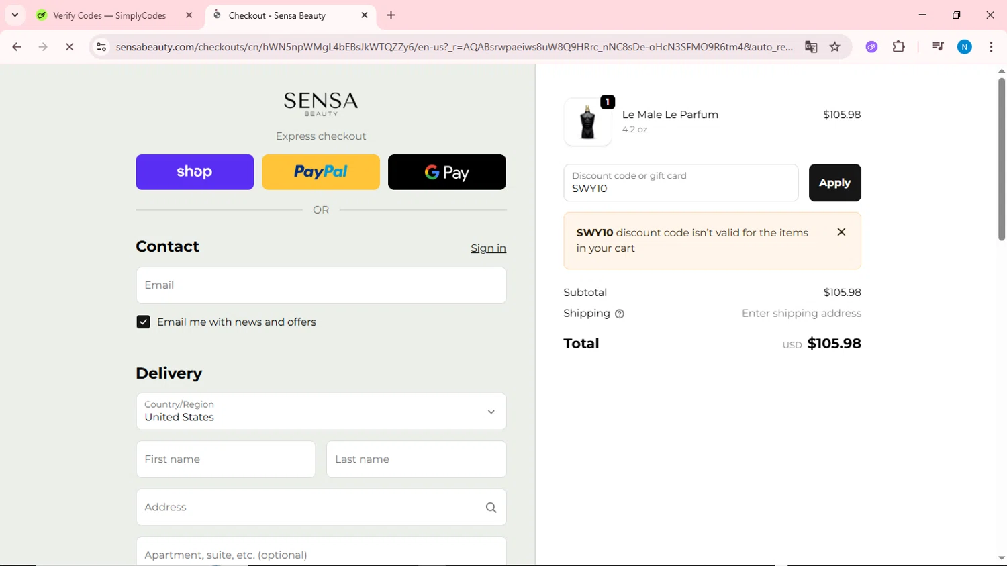The width and height of the screenshot is (1007, 566).
Task: Click the browser address bar URL
Action: click(x=454, y=47)
